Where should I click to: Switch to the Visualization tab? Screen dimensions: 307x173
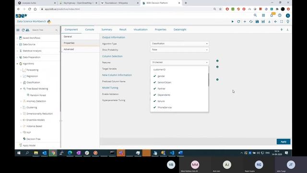click(141, 30)
